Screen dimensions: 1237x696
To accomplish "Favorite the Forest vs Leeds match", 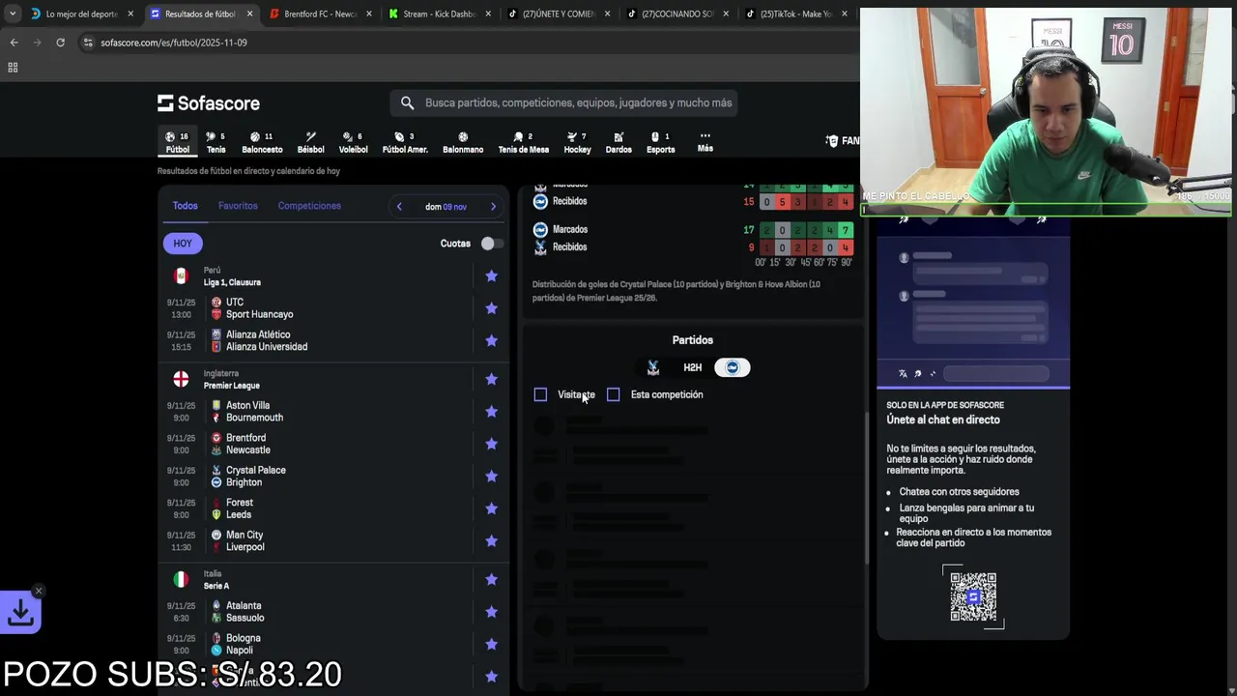I will [x=491, y=508].
